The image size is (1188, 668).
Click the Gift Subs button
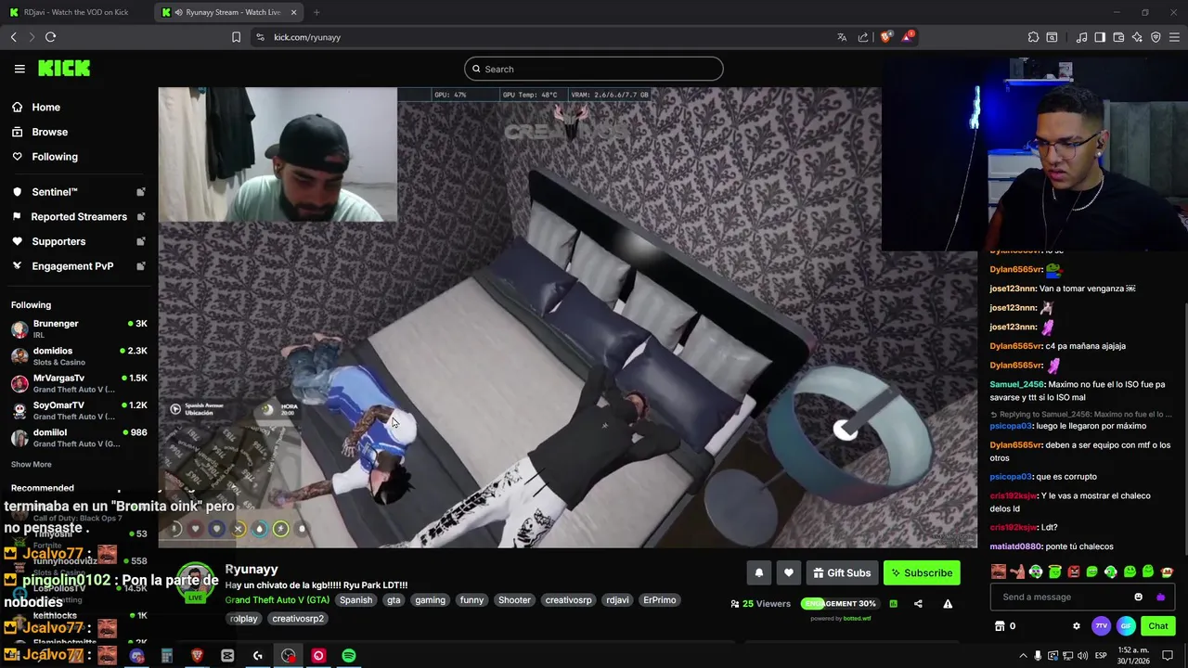[x=842, y=573]
